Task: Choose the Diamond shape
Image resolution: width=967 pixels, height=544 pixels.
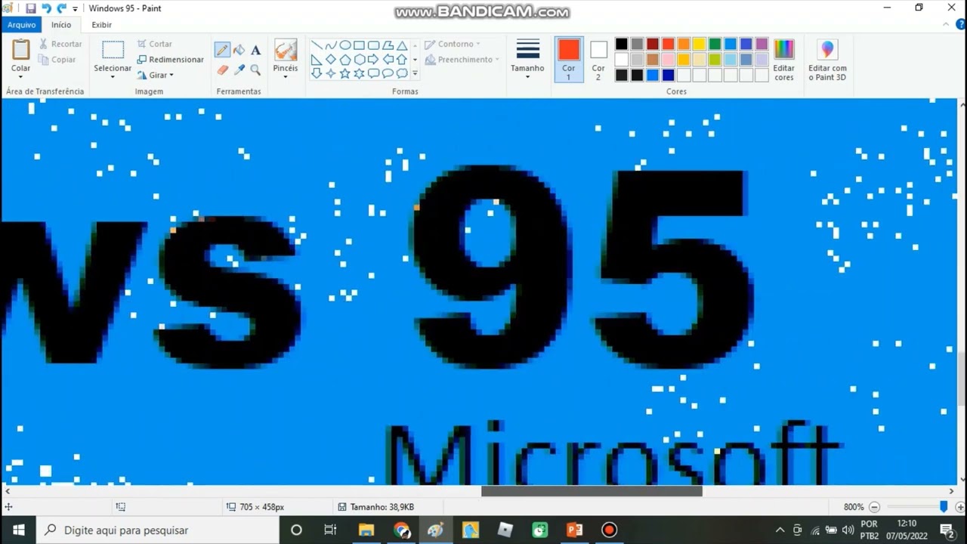Action: [x=331, y=60]
